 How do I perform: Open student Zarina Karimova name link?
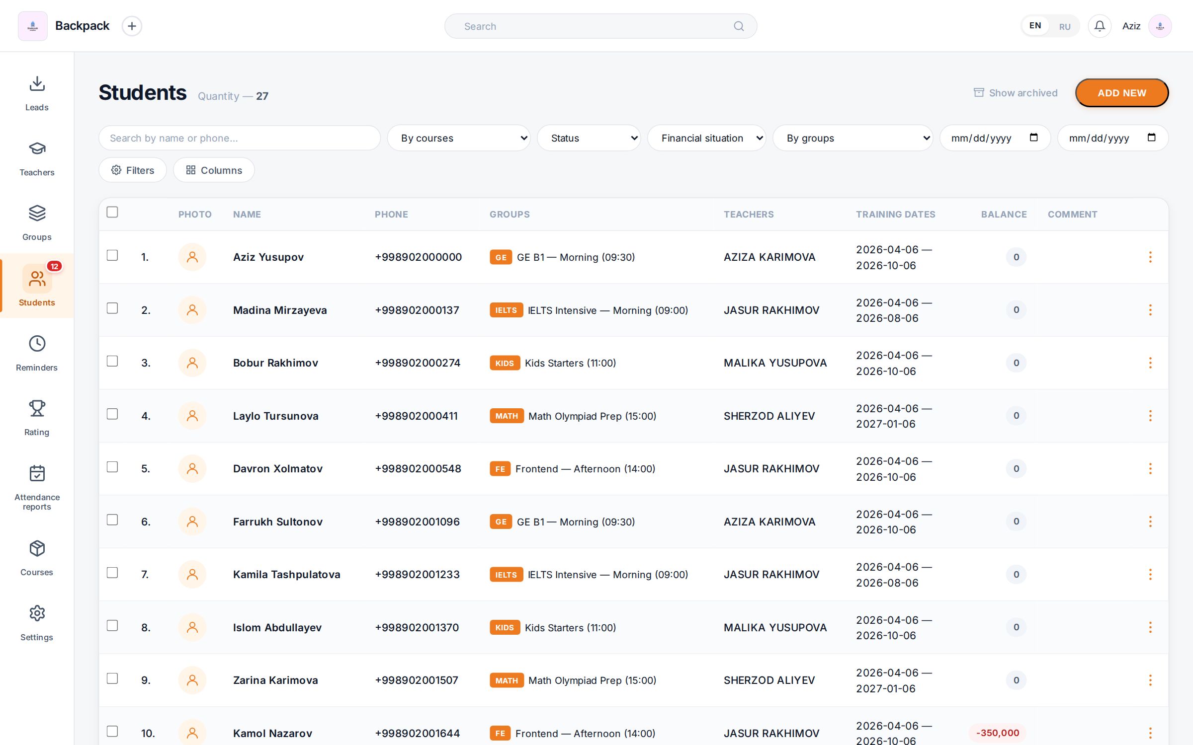[x=275, y=680]
